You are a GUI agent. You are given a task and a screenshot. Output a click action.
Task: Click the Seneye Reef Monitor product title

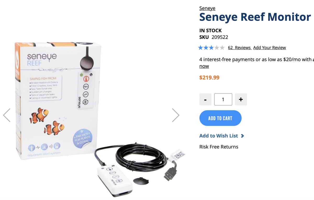(x=255, y=17)
